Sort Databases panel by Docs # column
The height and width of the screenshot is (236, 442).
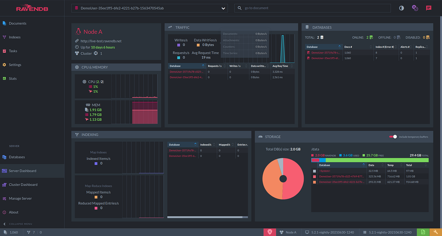click(358, 47)
